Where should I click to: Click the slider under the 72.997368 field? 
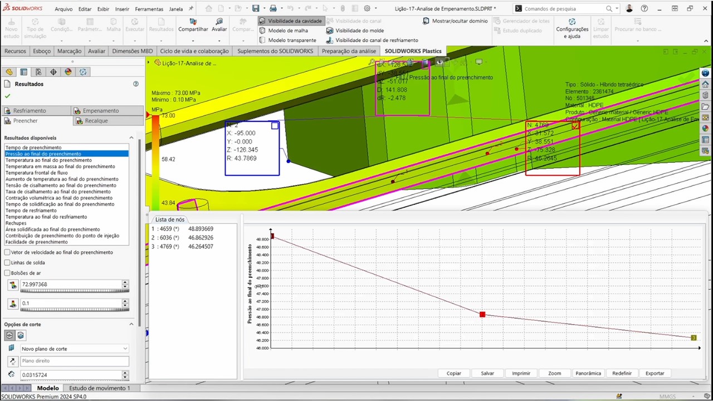(x=75, y=291)
